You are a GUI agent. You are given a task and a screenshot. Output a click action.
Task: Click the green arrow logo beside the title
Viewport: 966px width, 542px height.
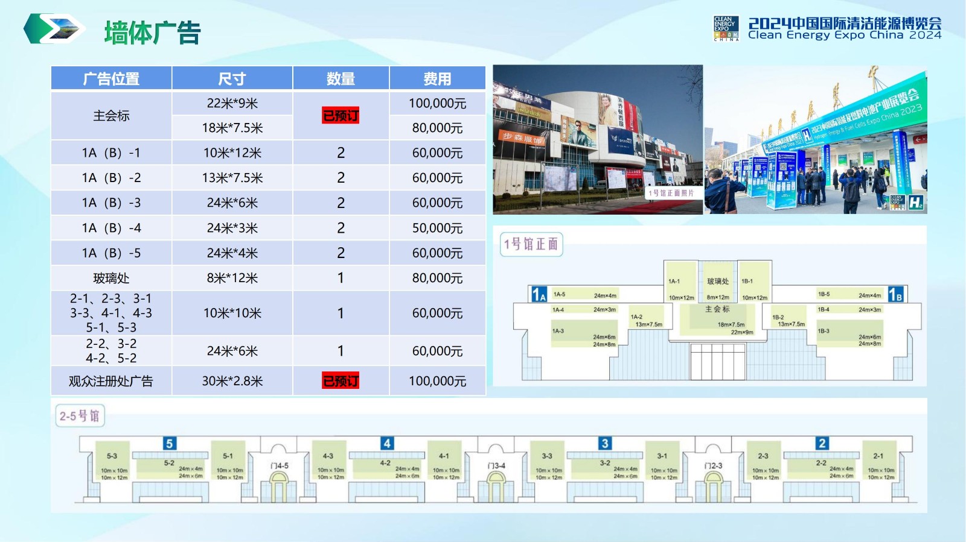(54, 28)
